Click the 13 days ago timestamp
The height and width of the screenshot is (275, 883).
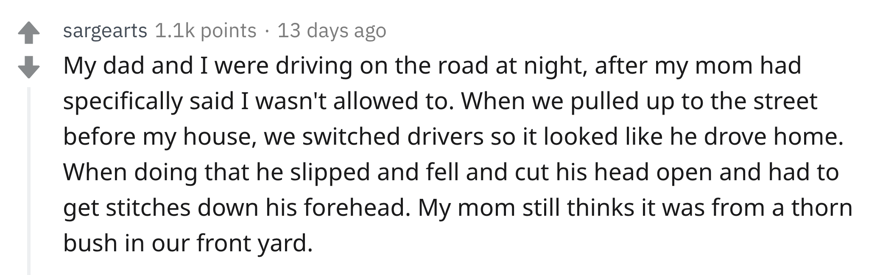[x=332, y=31]
